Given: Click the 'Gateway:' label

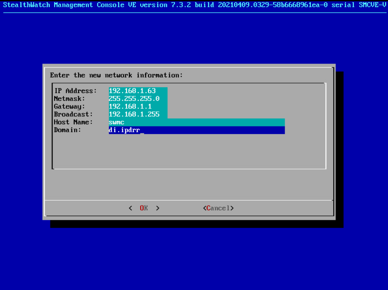Looking at the screenshot, I should pos(70,107).
